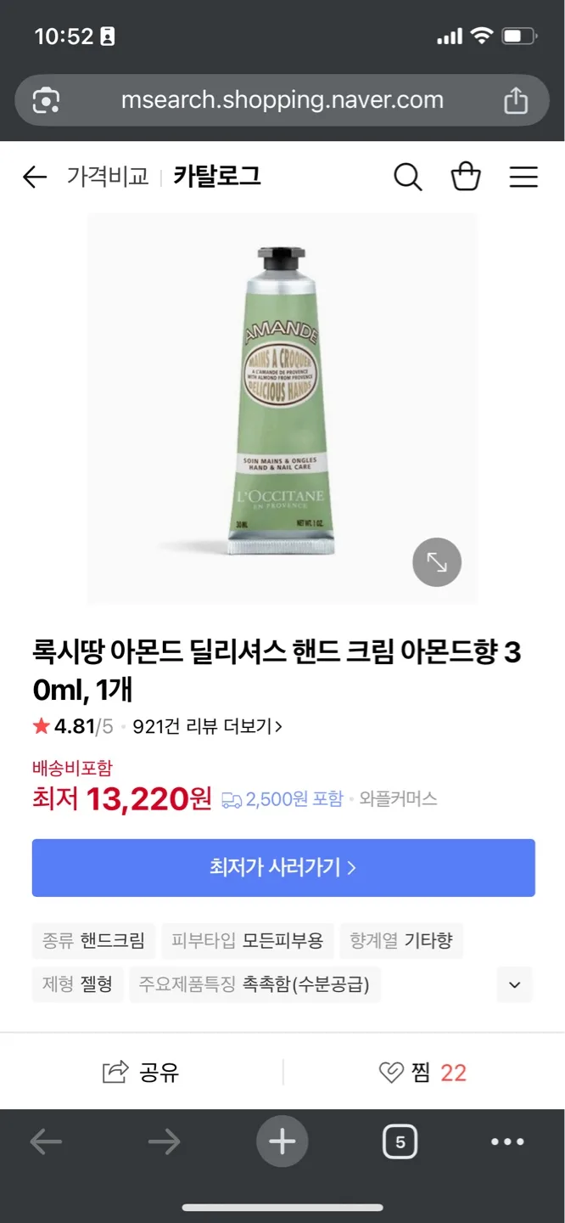The width and height of the screenshot is (565, 1223).
Task: Switch to 가격비교 tab
Action: 108,177
